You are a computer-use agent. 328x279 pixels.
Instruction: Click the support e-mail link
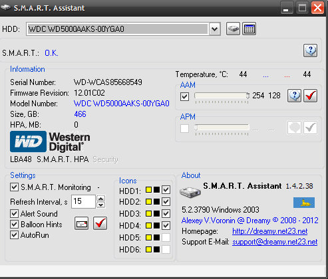pyautogui.click(x=275, y=242)
